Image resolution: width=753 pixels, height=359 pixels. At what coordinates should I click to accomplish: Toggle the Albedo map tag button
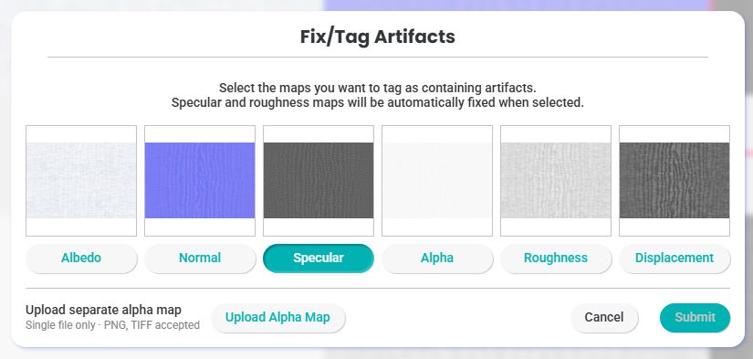click(81, 259)
